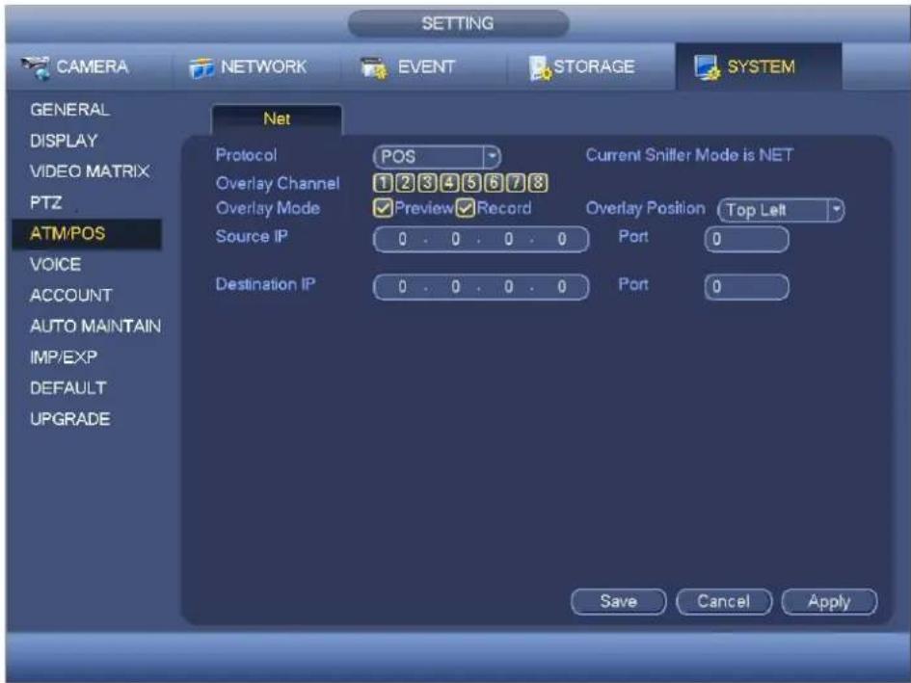
Task: Select the Net sub-tab
Action: coord(277,119)
